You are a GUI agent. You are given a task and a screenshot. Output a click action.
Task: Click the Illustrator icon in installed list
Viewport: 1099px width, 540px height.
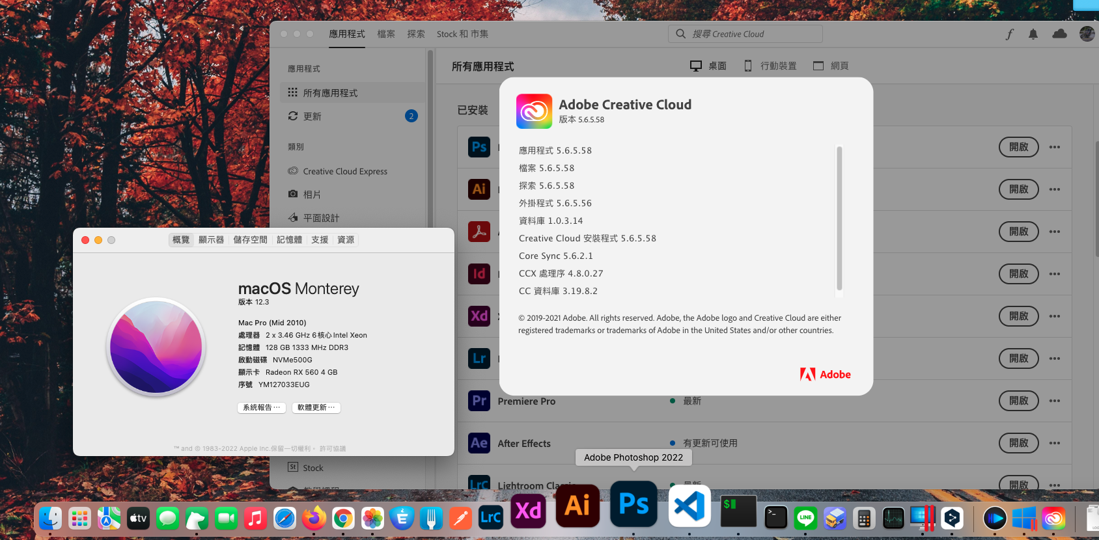point(479,189)
